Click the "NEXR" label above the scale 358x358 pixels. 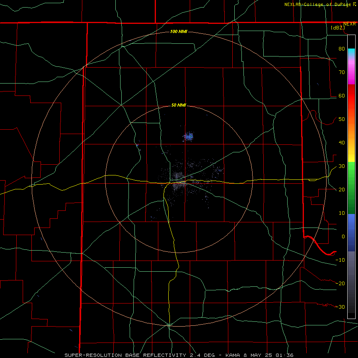click(x=350, y=24)
